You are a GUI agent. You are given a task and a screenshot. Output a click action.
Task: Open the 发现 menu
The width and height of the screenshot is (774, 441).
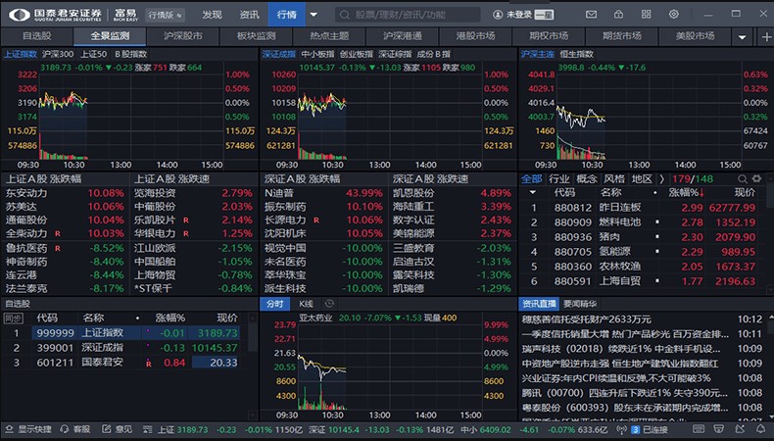(212, 15)
